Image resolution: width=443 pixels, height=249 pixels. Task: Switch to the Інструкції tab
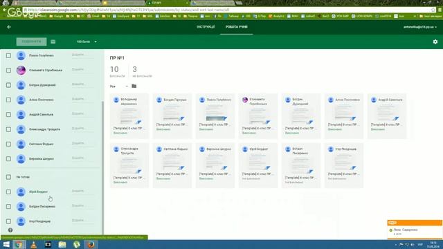coord(206,27)
